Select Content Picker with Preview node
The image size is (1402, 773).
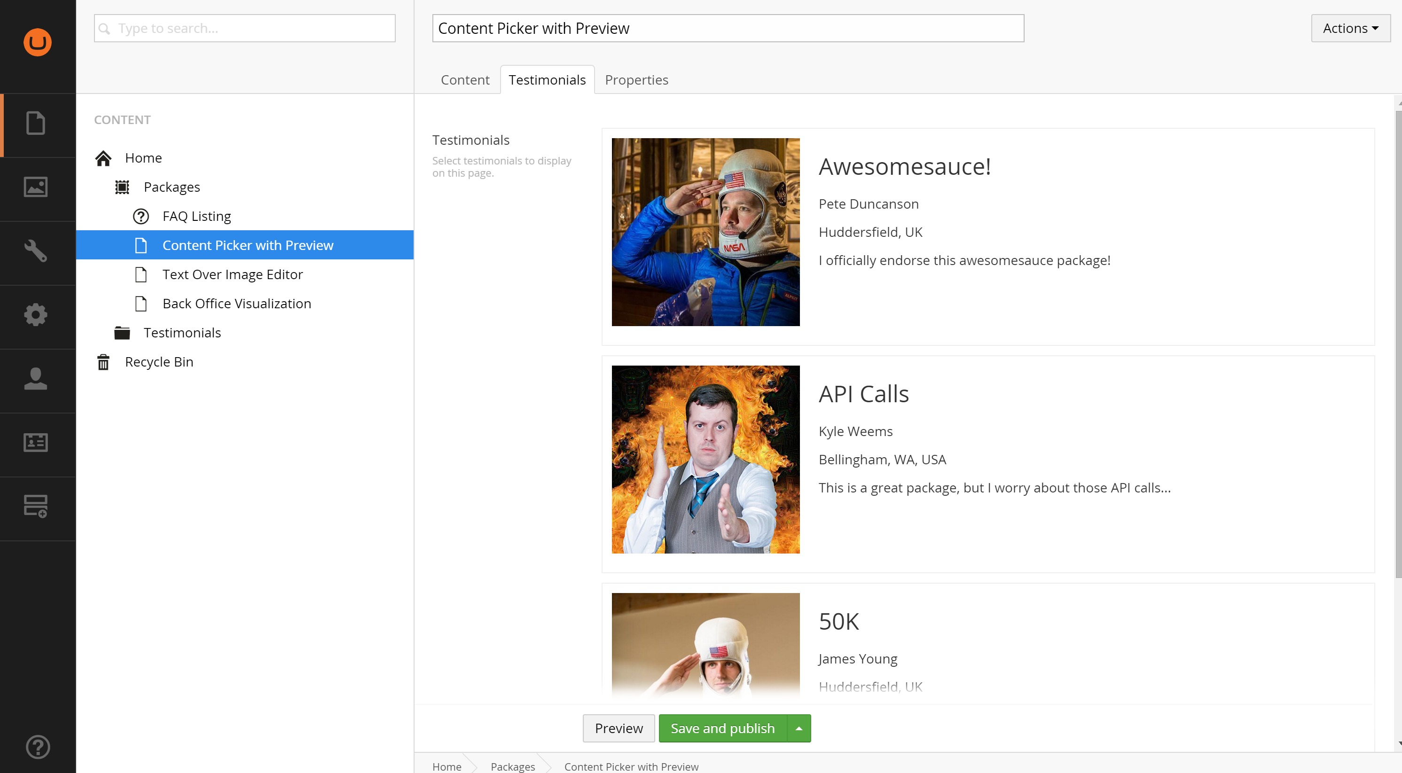pyautogui.click(x=245, y=245)
